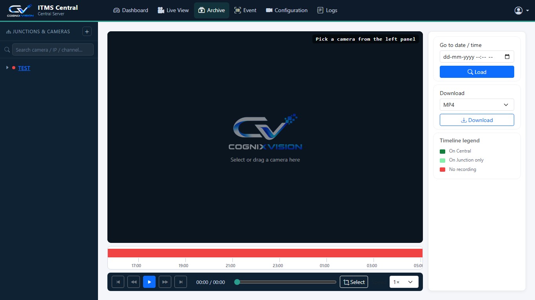Screen dimensions: 535x300
Task: Click the video player drop area
Action: [265, 137]
